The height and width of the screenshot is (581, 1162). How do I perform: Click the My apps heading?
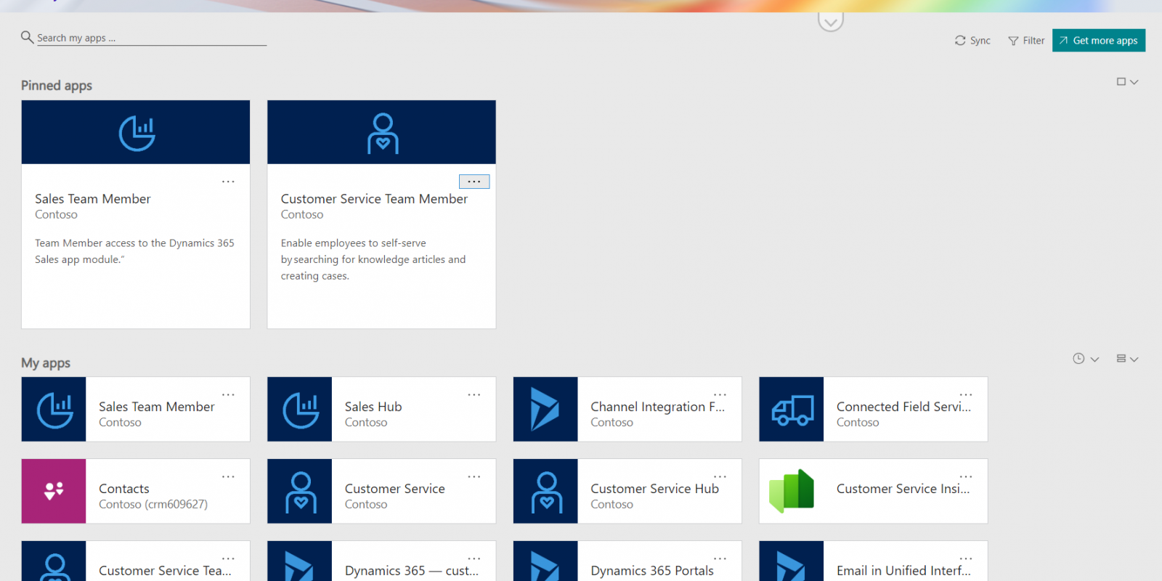[x=46, y=363]
